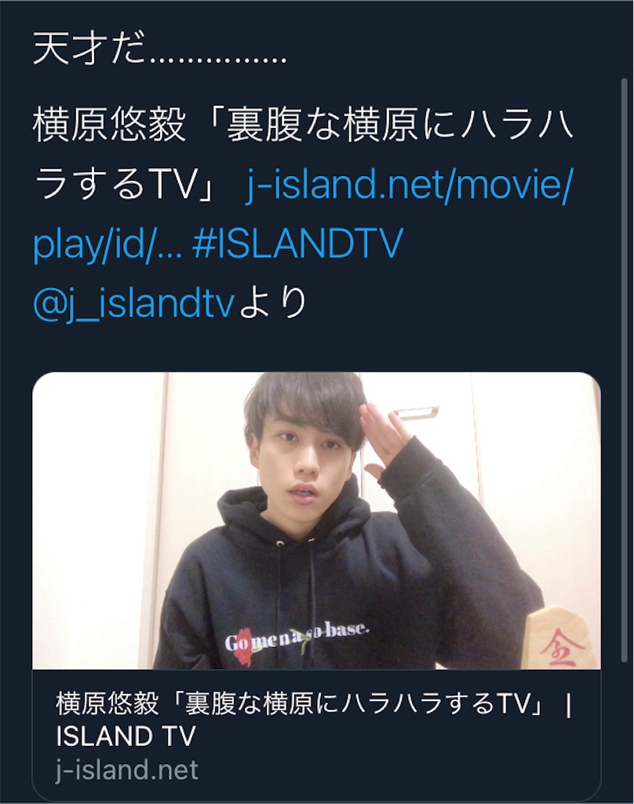Click the card title 横原悠毅「裏腹な横原にハラハラするTV」

(300, 704)
